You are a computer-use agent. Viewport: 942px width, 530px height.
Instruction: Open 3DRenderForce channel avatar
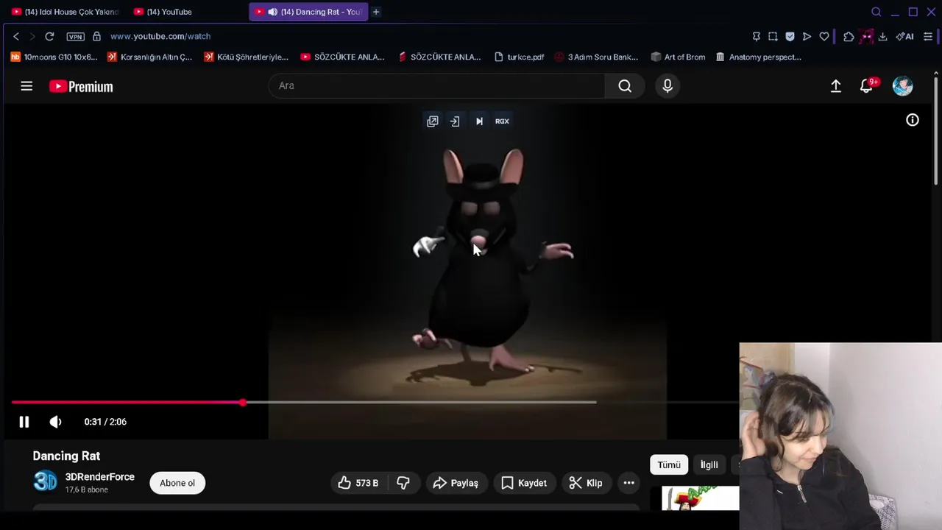(x=45, y=481)
